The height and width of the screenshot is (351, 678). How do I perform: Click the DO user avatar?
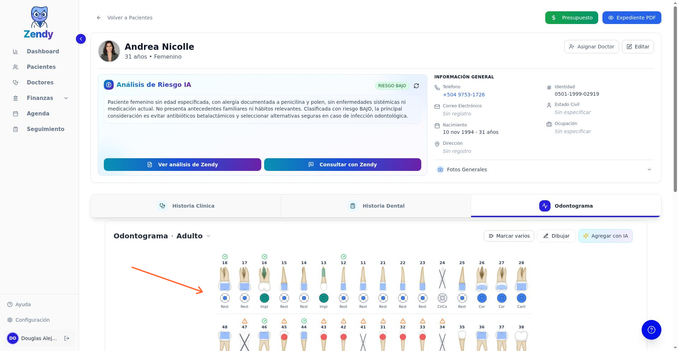click(13, 338)
